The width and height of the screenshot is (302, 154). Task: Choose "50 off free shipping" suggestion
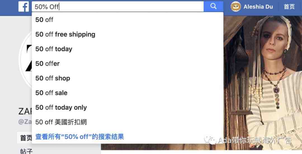tap(128, 34)
